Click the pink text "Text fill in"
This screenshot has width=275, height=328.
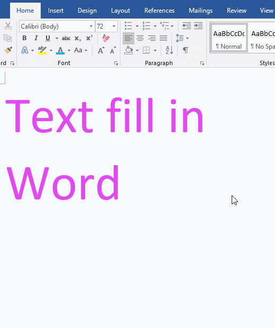click(104, 115)
